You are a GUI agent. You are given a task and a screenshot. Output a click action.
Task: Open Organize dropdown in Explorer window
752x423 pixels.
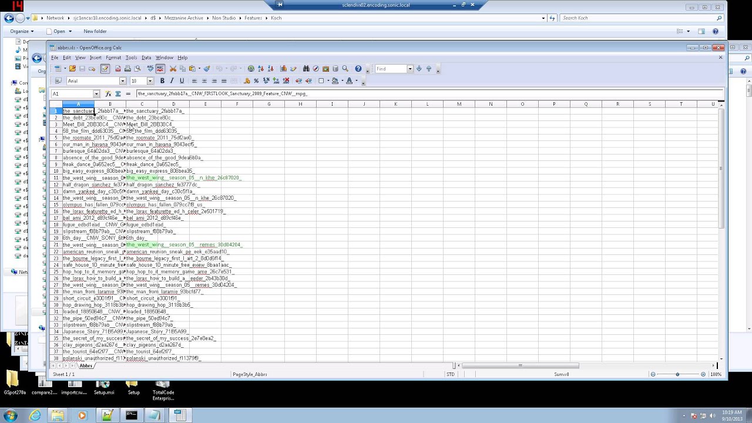click(x=22, y=31)
